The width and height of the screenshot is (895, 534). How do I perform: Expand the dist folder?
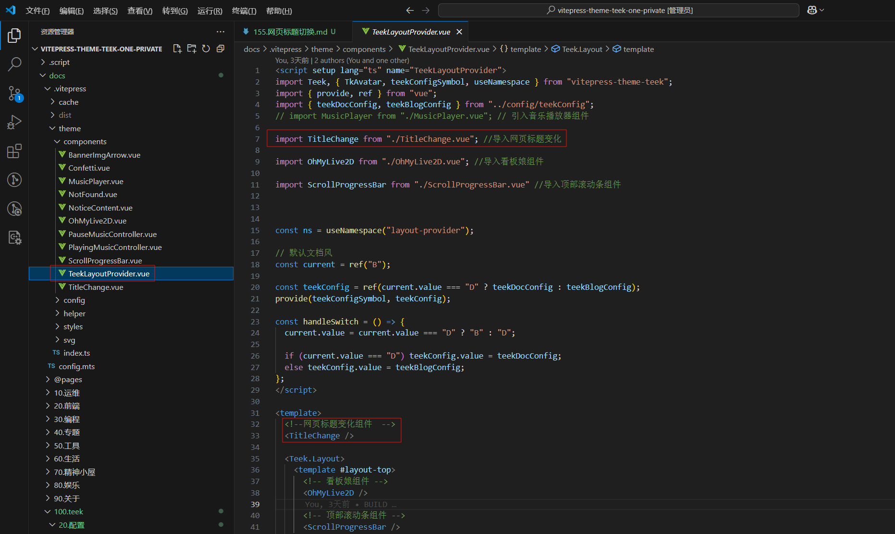131,115
